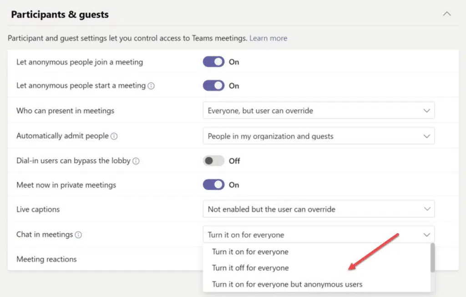Viewport: 466px width, 297px height.
Task: Enable Dial-in users can bypass the lobby
Action: click(x=213, y=161)
